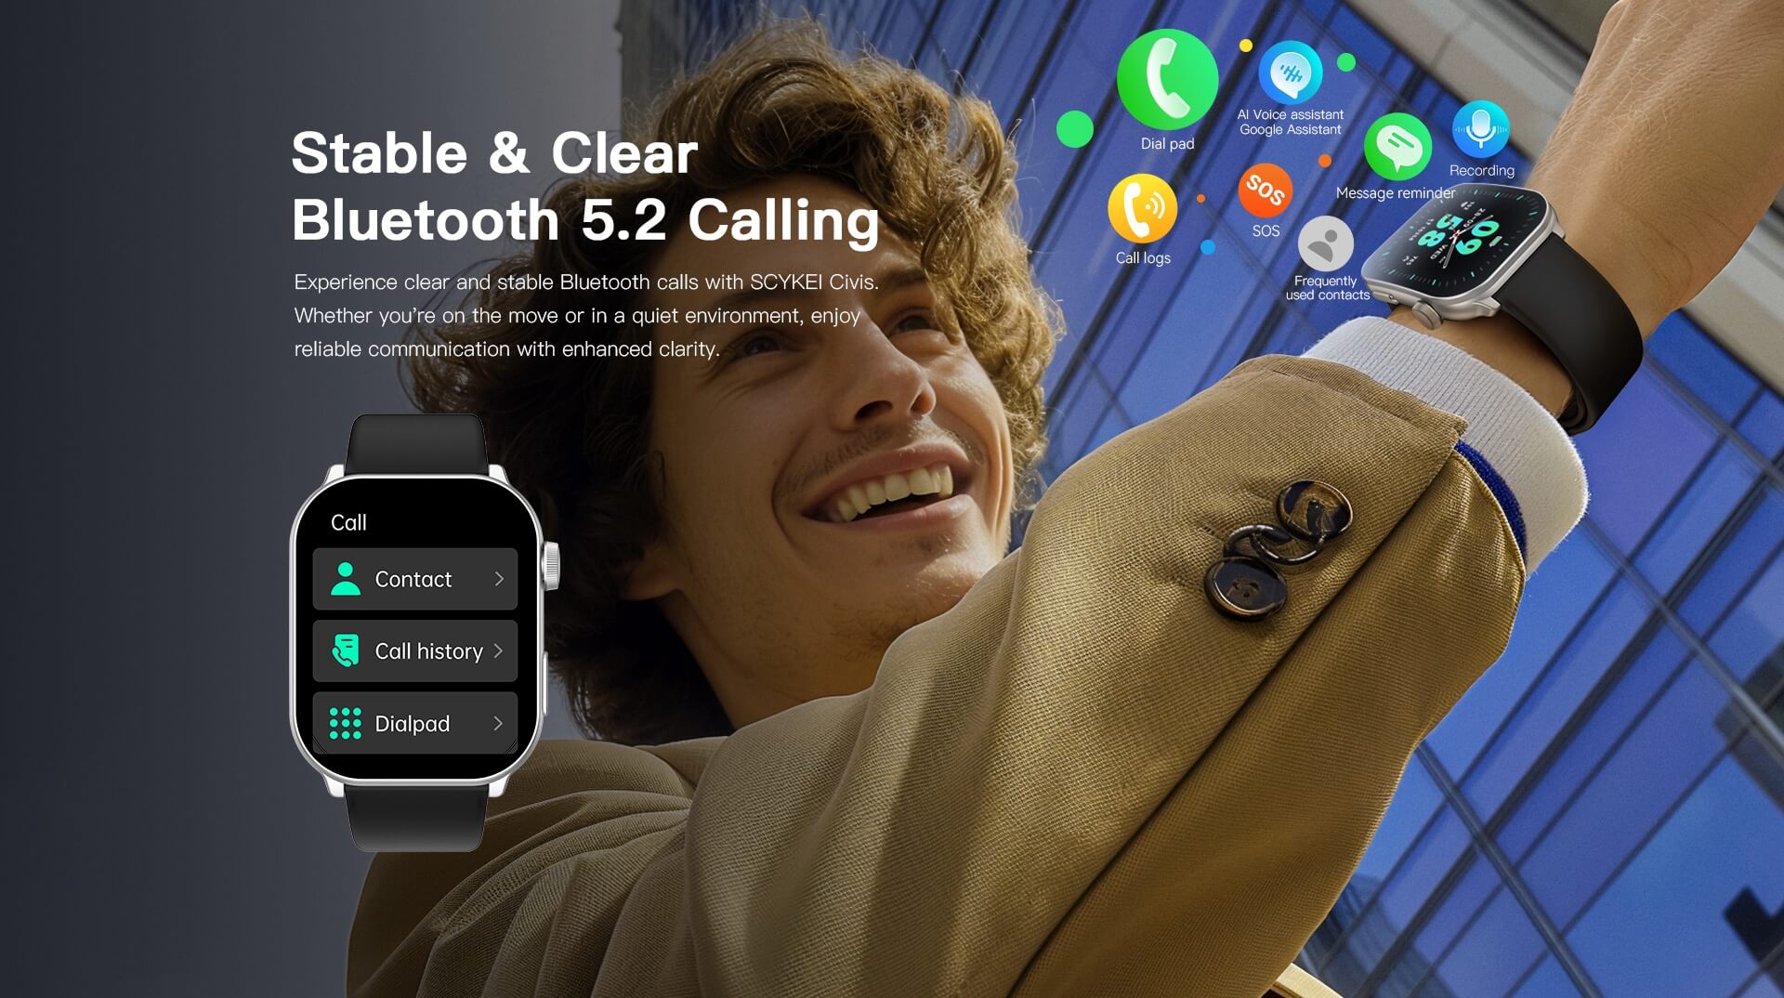Open the yellow Call logs icon
The image size is (1784, 998).
point(1143,208)
